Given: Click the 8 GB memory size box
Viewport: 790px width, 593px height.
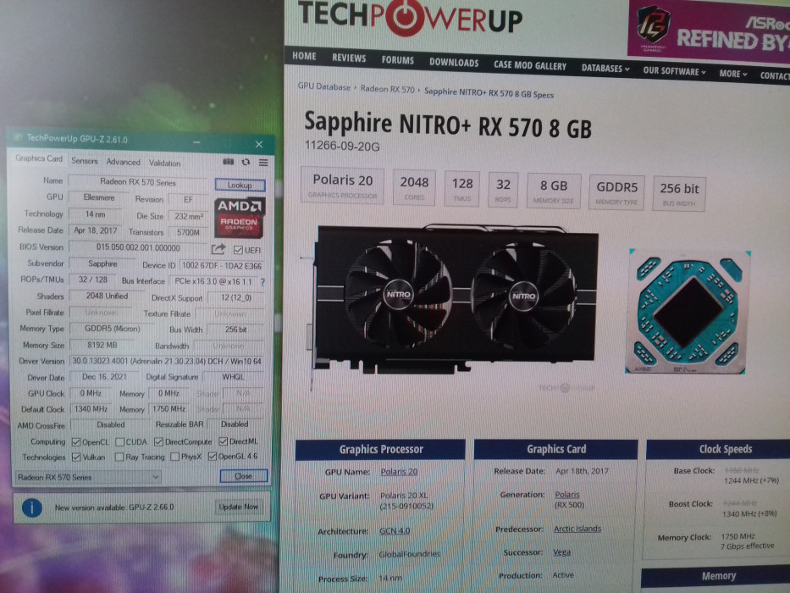Looking at the screenshot, I should point(554,191).
